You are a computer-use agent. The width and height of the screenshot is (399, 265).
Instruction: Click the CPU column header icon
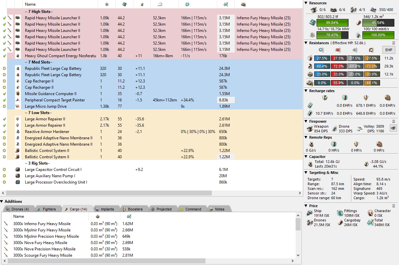[124, 4]
